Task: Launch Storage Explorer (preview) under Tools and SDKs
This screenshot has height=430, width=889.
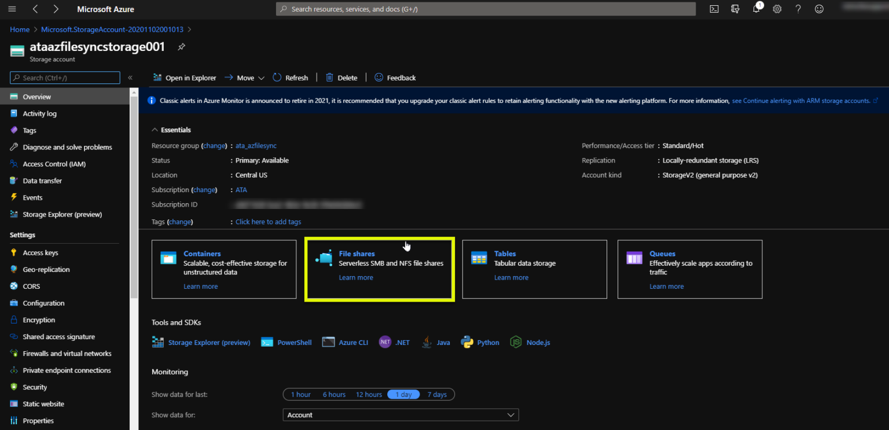Action: [x=209, y=342]
